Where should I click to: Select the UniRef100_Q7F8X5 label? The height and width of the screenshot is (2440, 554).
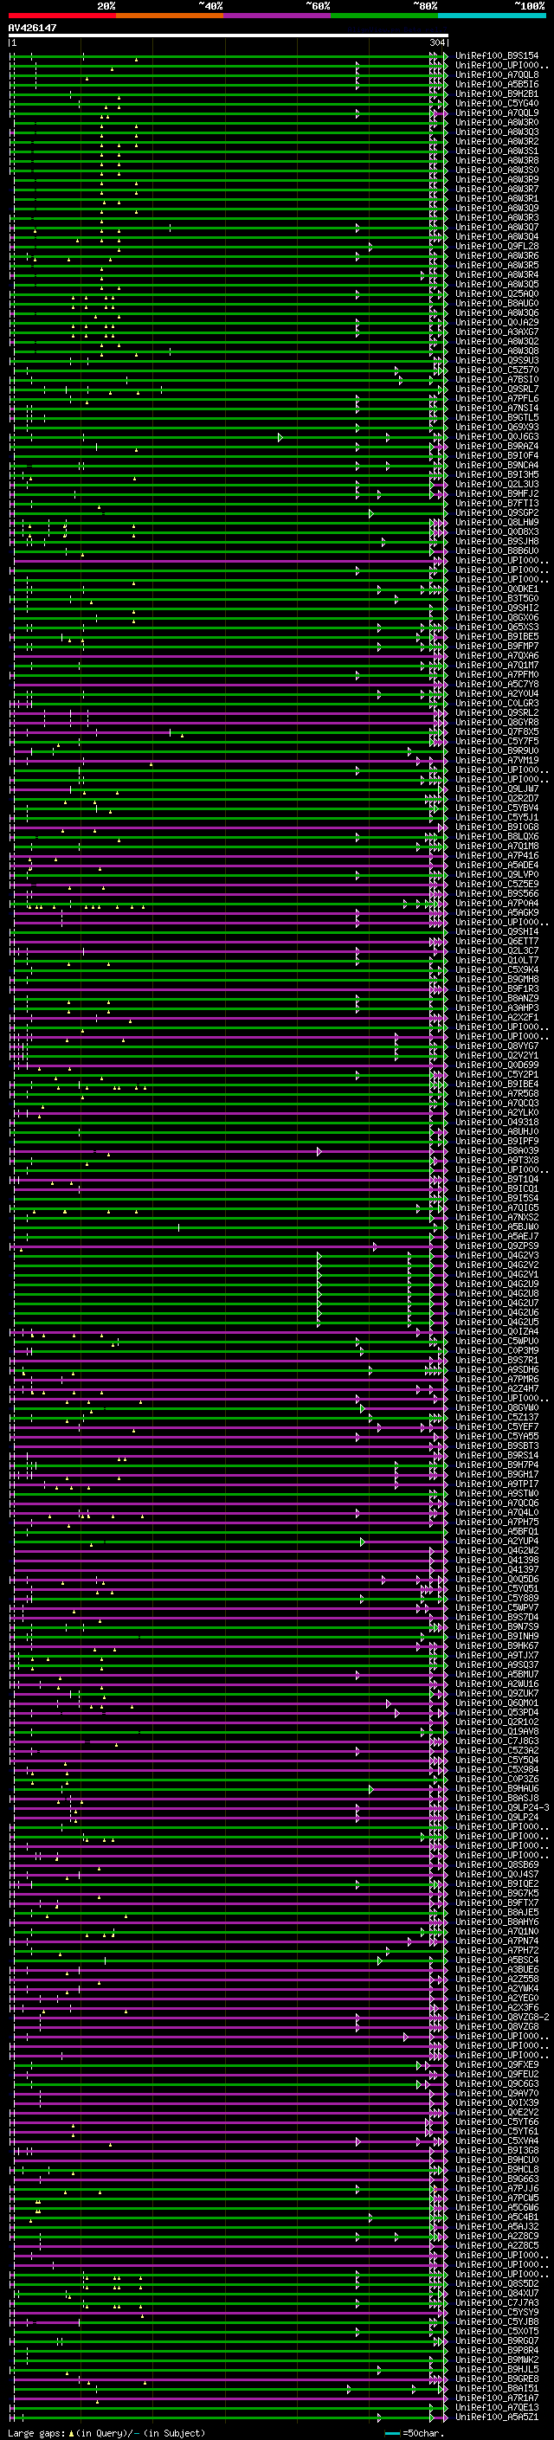tap(497, 731)
